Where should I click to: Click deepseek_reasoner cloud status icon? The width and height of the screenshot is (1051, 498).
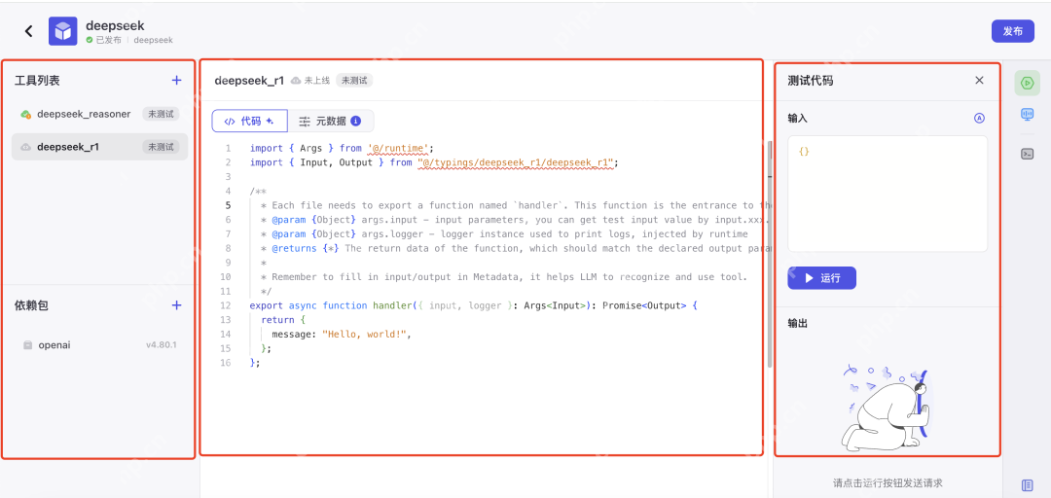point(26,114)
